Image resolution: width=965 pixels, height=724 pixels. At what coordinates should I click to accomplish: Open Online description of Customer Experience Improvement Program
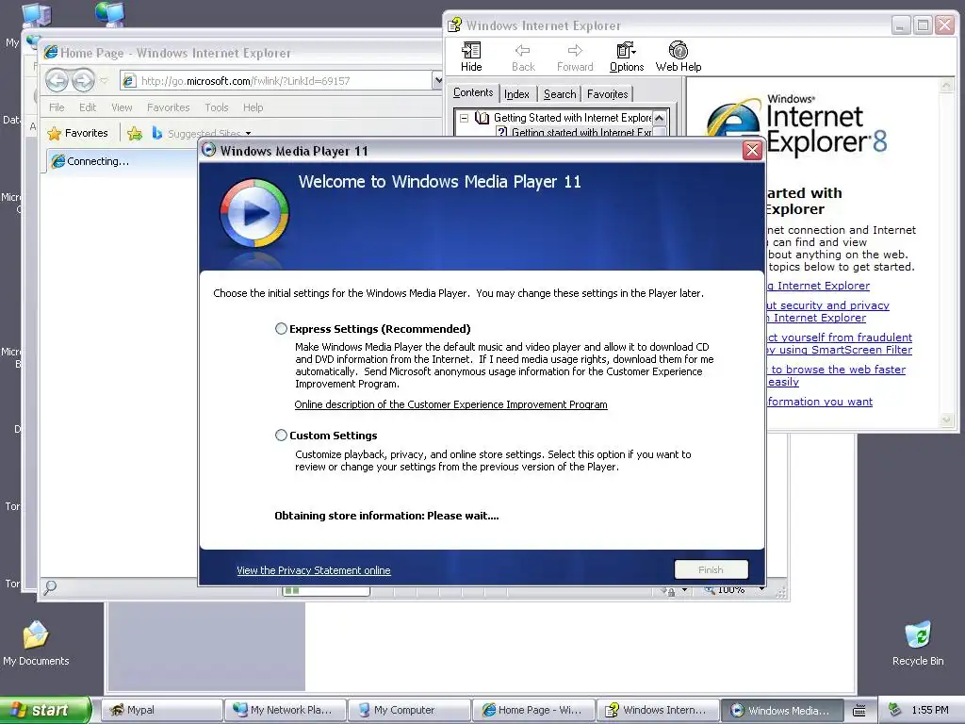(450, 404)
